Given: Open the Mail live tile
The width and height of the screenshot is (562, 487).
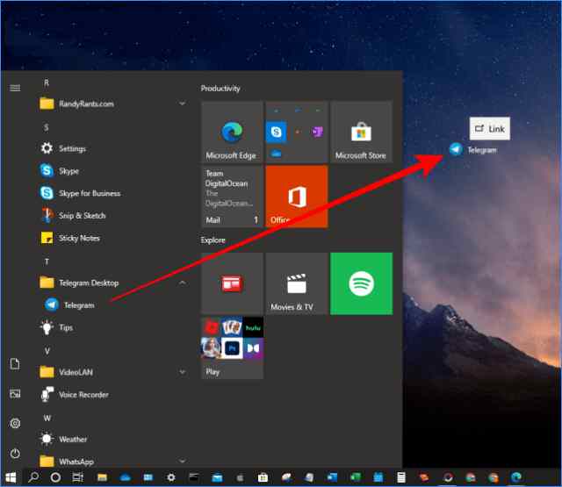Looking at the screenshot, I should point(232,197).
